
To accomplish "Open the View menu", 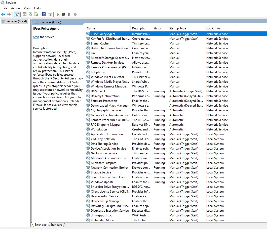I will point(27,8).
